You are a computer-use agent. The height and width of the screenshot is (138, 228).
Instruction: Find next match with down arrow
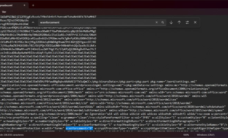(x=171, y=22)
